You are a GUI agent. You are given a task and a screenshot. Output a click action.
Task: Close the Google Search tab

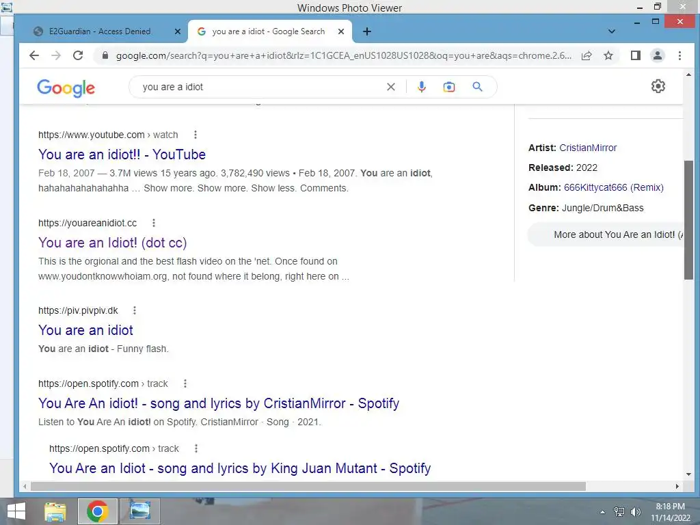[340, 31]
